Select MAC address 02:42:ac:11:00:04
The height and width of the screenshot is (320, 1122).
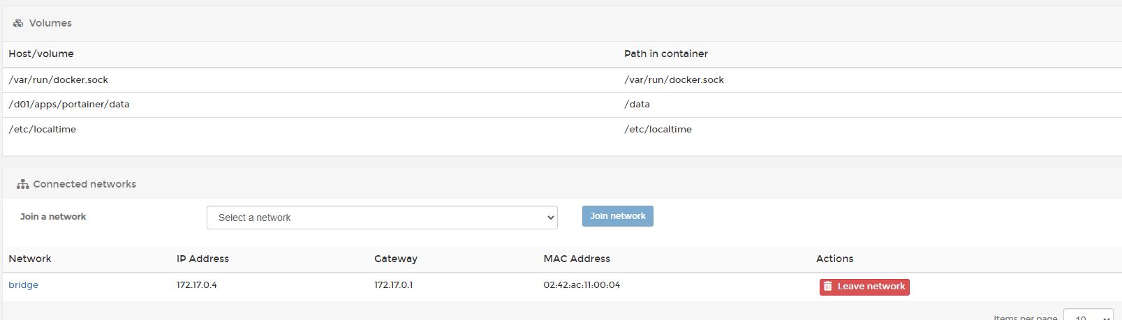tap(582, 284)
